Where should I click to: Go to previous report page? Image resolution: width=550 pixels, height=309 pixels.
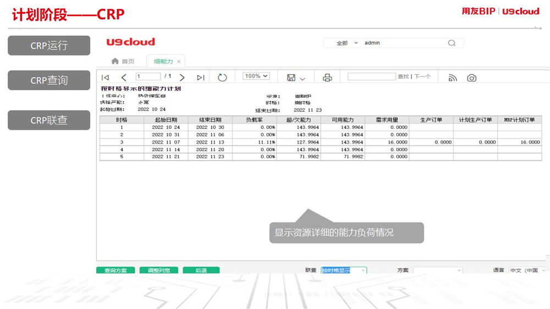pyautogui.click(x=124, y=78)
